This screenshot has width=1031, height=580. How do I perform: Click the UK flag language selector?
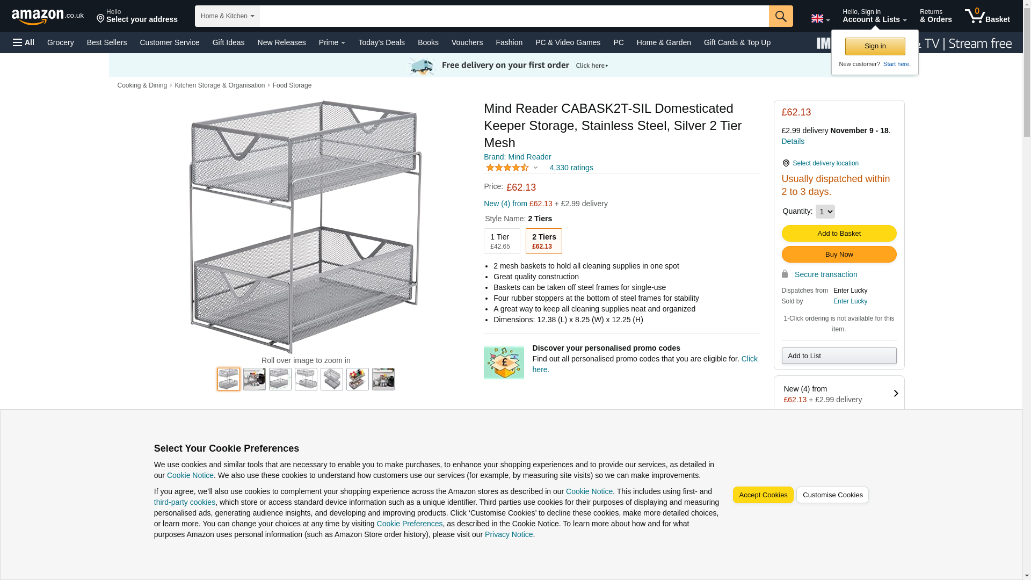pyautogui.click(x=820, y=19)
